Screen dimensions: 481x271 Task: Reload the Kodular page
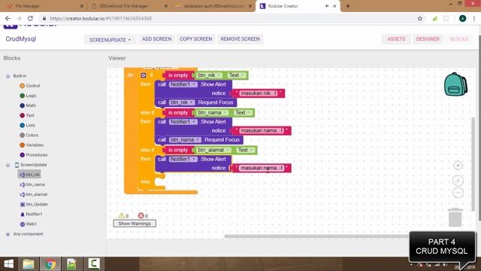(30, 18)
